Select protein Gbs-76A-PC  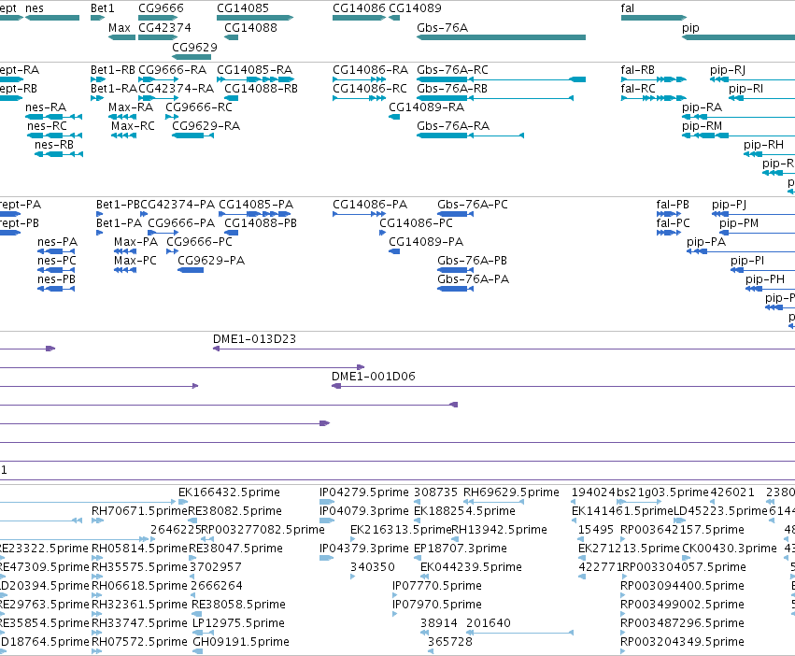(x=473, y=205)
